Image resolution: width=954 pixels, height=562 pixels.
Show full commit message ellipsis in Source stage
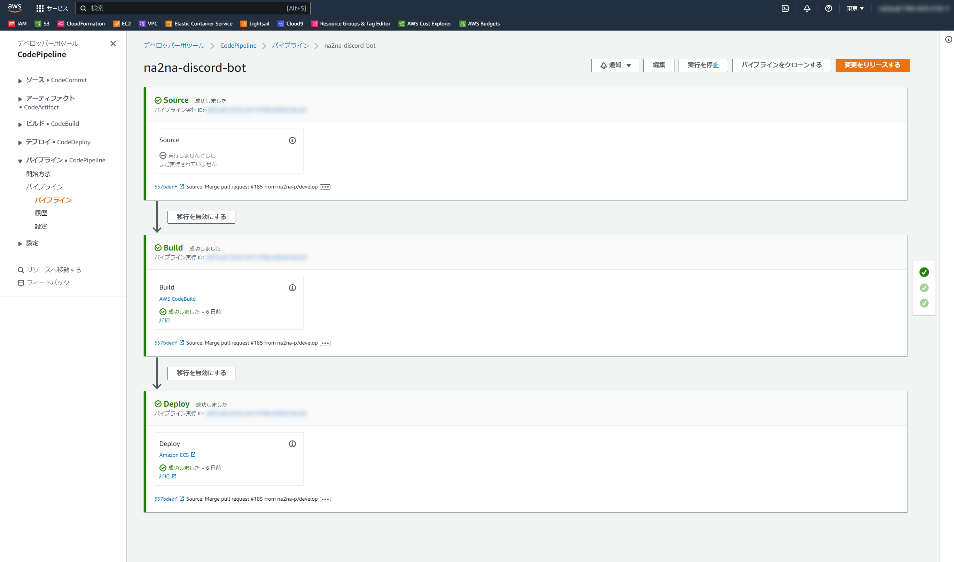(x=325, y=187)
